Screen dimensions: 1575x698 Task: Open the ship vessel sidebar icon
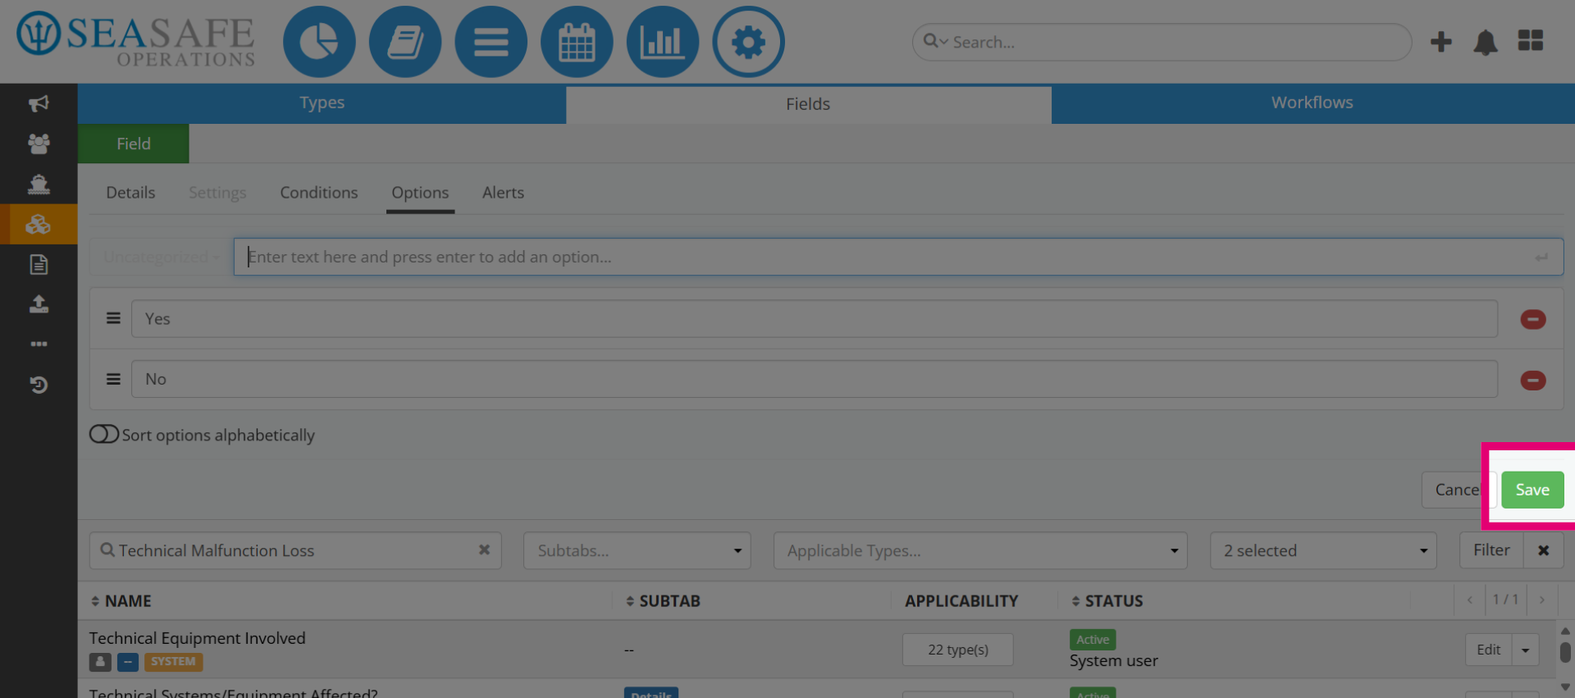click(39, 184)
